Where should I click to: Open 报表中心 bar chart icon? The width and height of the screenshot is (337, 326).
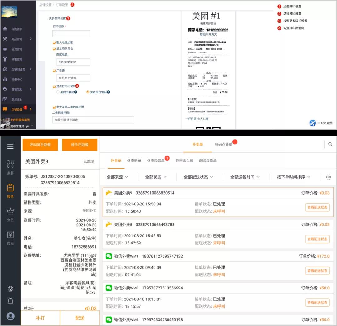pyautogui.click(x=5, y=79)
